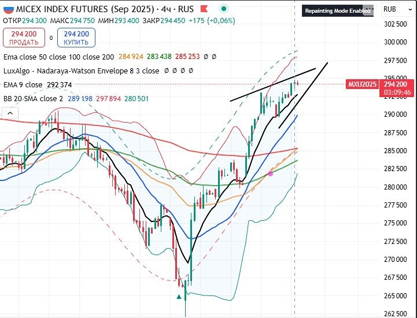Click the pink dot on the chart

[x=271, y=173]
